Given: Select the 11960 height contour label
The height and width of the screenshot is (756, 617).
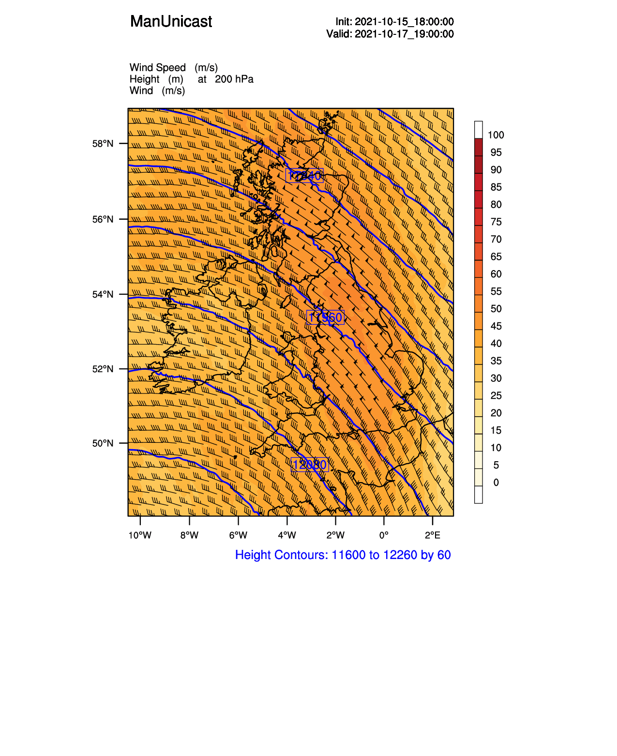Looking at the screenshot, I should click(x=325, y=318).
